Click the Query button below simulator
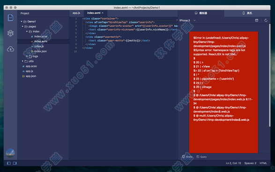Viewport: 275px width, 172px height. (x=201, y=156)
